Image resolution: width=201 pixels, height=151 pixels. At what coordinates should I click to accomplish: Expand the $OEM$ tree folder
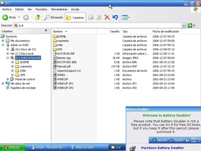click(12, 62)
